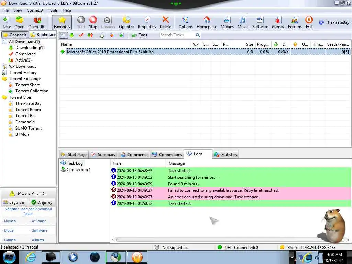
Task: Select Active(1) in sidebar
Action: [x=23, y=60]
